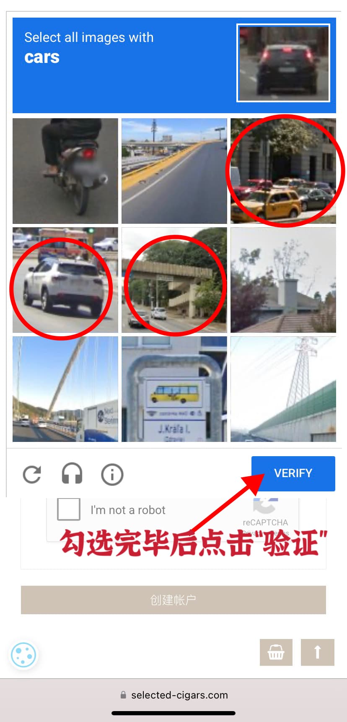
Task: Tick the I'm not a robot checkbox
Action: coord(69,509)
